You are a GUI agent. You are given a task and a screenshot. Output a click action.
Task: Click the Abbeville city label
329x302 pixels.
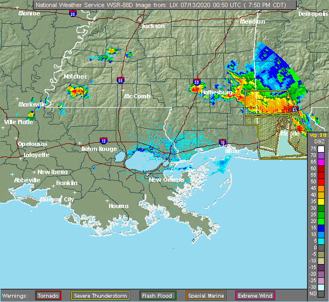click(x=27, y=180)
